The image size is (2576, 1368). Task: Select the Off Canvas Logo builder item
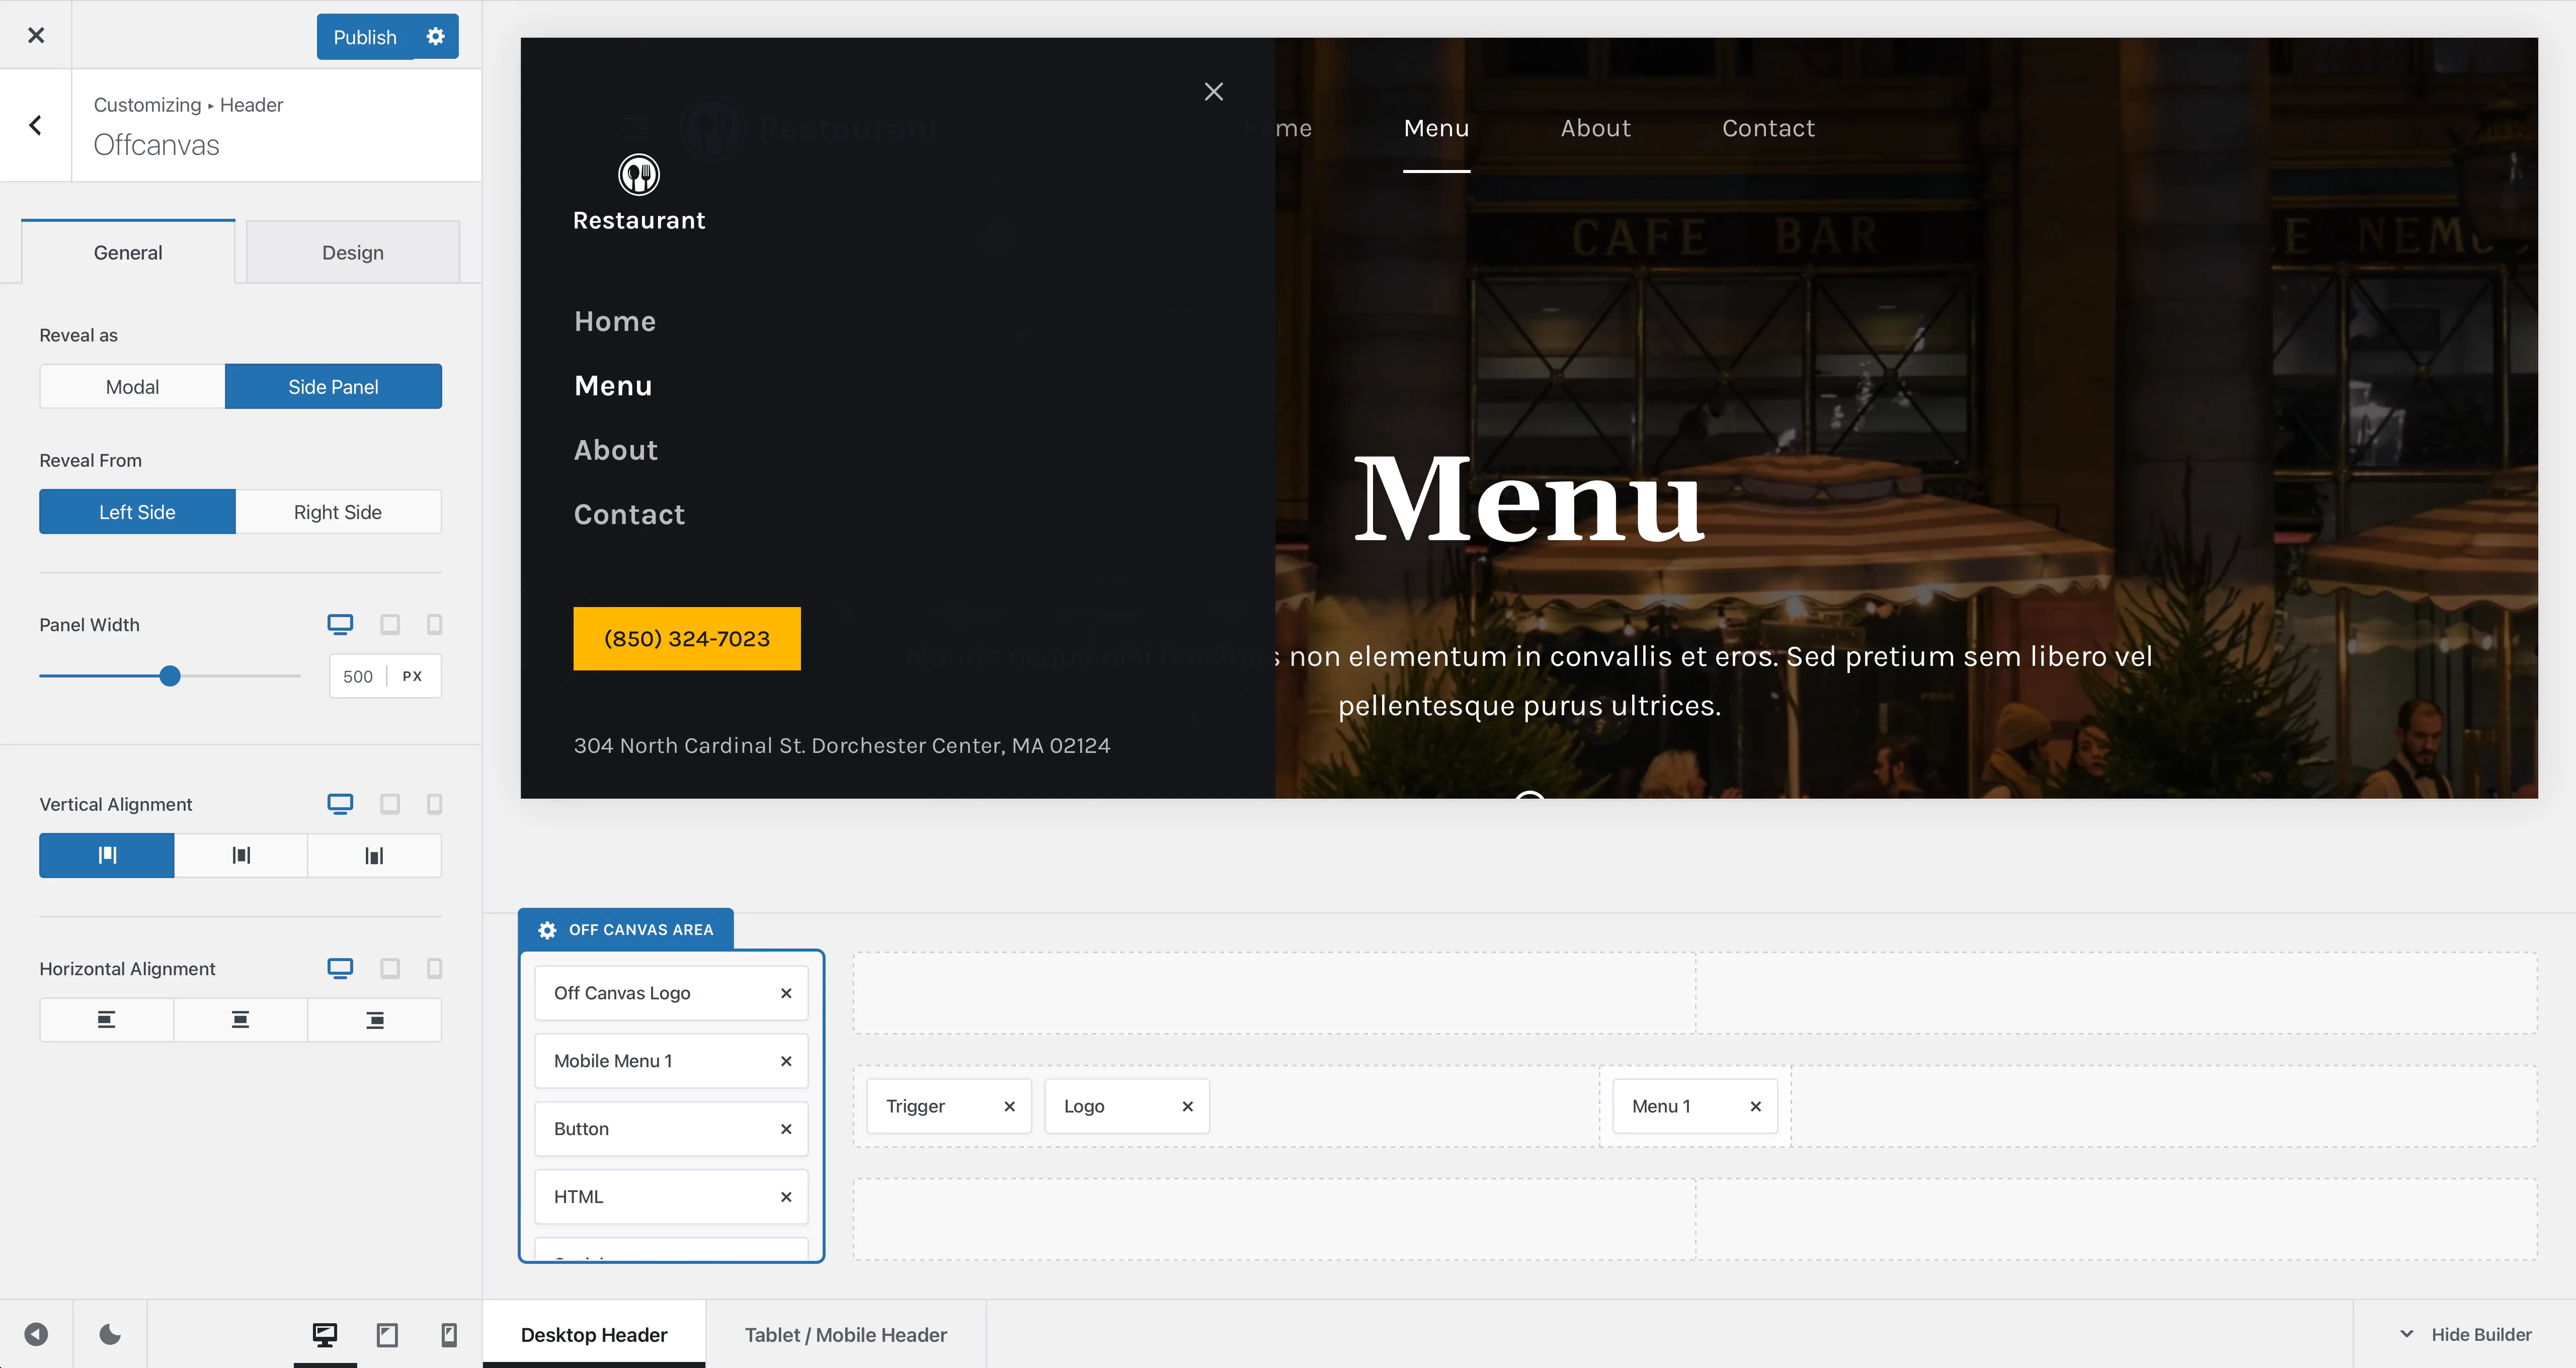coord(671,993)
